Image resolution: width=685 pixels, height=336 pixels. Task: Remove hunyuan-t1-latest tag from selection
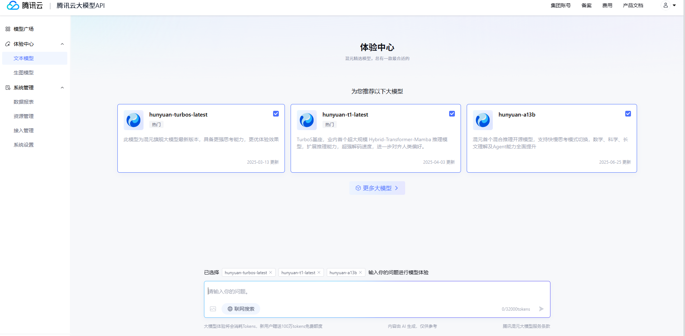click(x=319, y=272)
